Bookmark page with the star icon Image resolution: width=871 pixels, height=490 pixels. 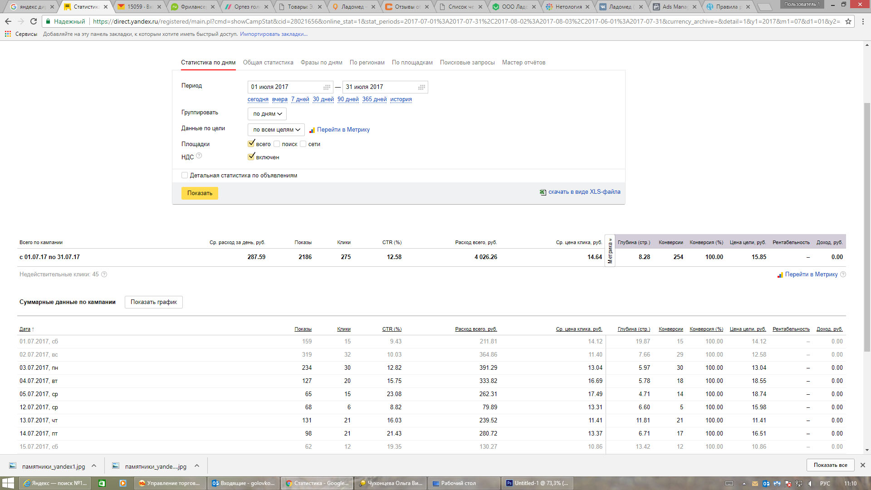(x=848, y=21)
